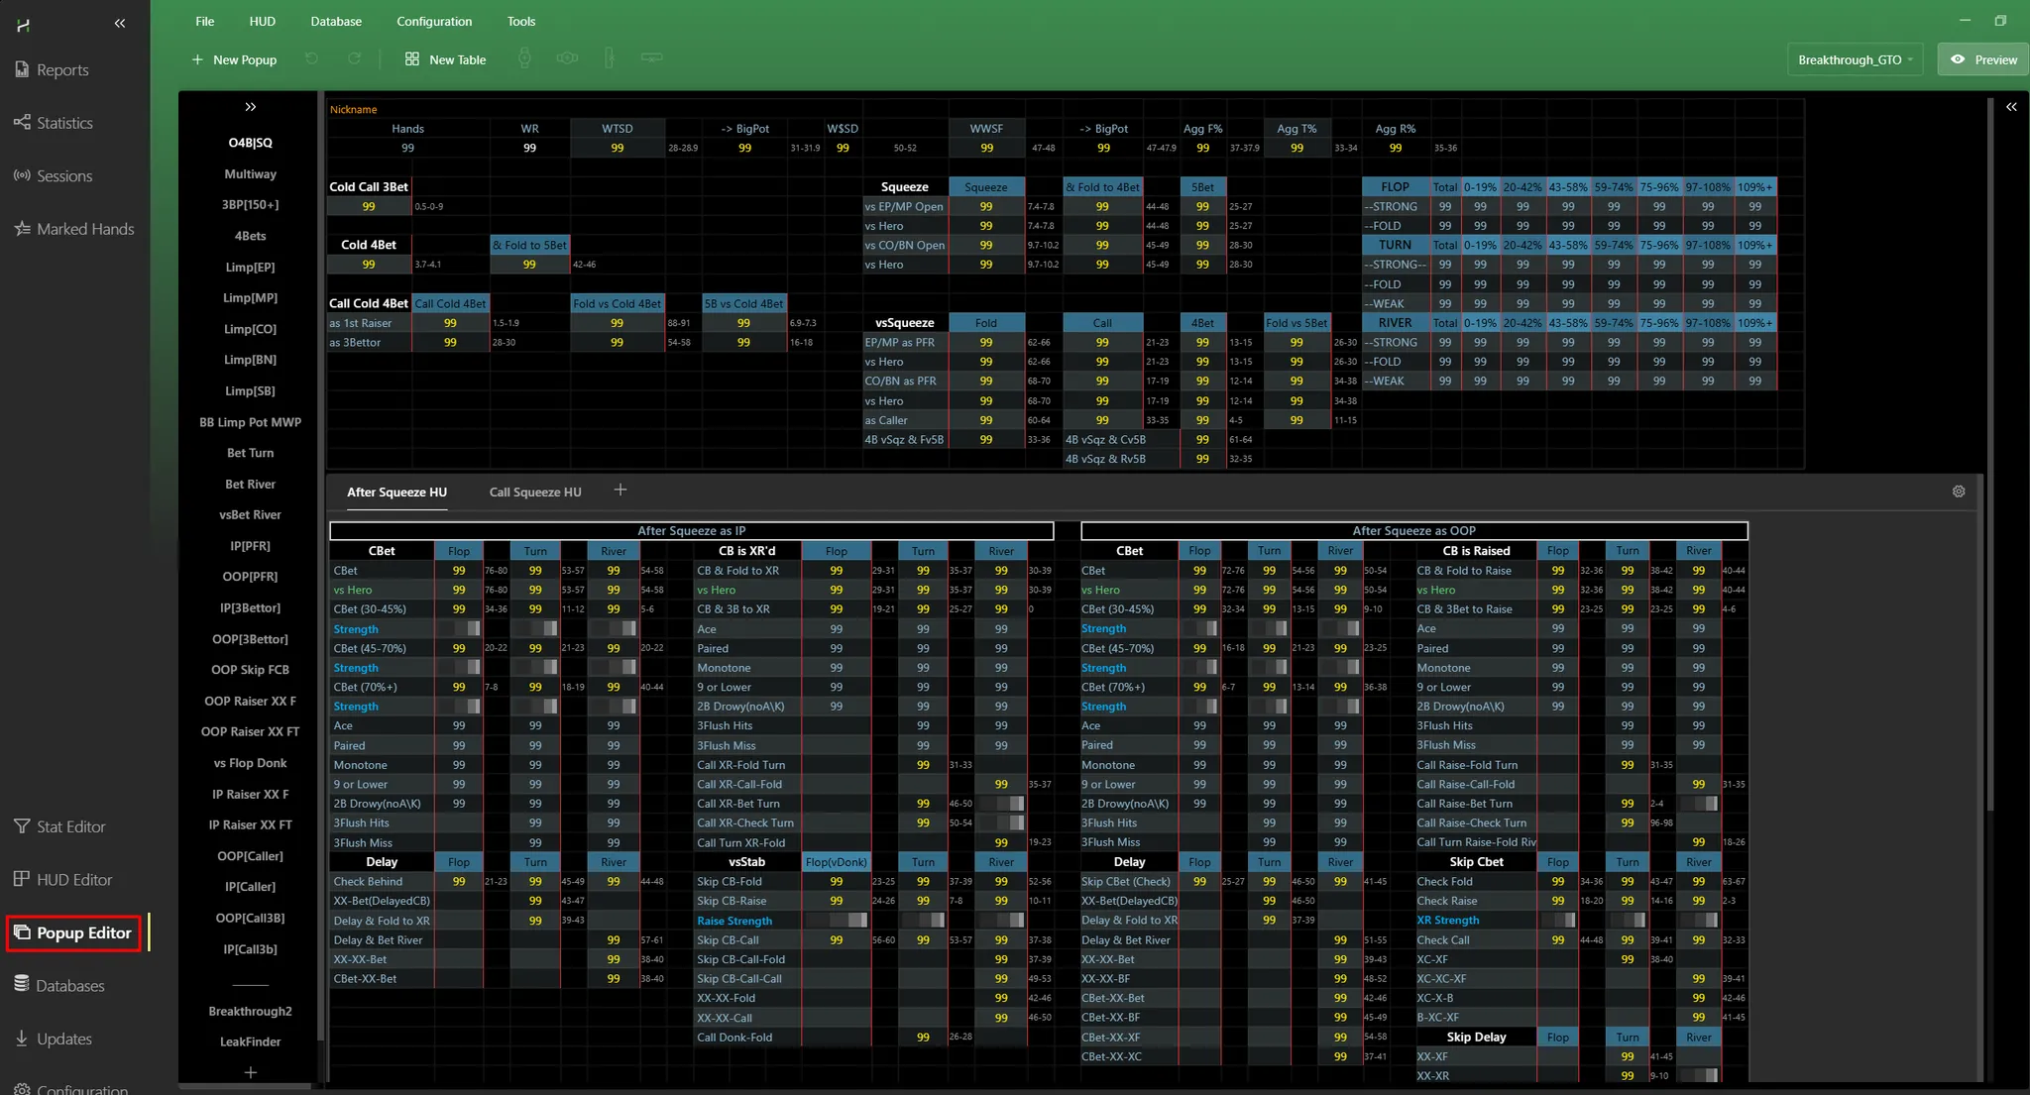Click the Strength bar under flop CBet
The height and width of the screenshot is (1095, 2030).
tap(459, 629)
